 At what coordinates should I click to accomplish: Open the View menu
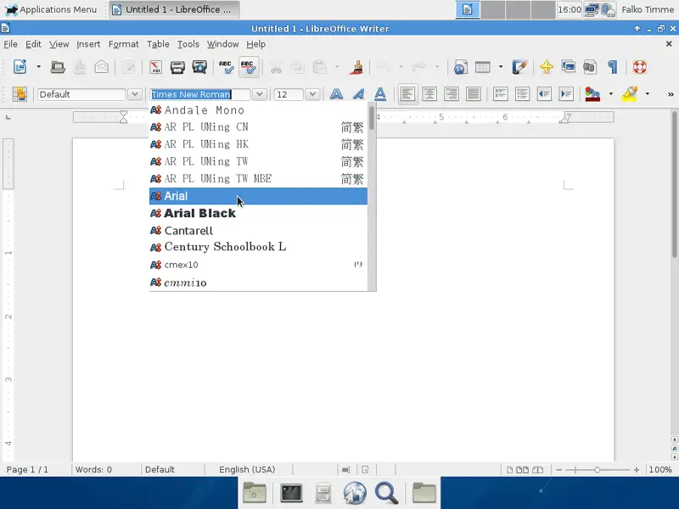pos(59,44)
